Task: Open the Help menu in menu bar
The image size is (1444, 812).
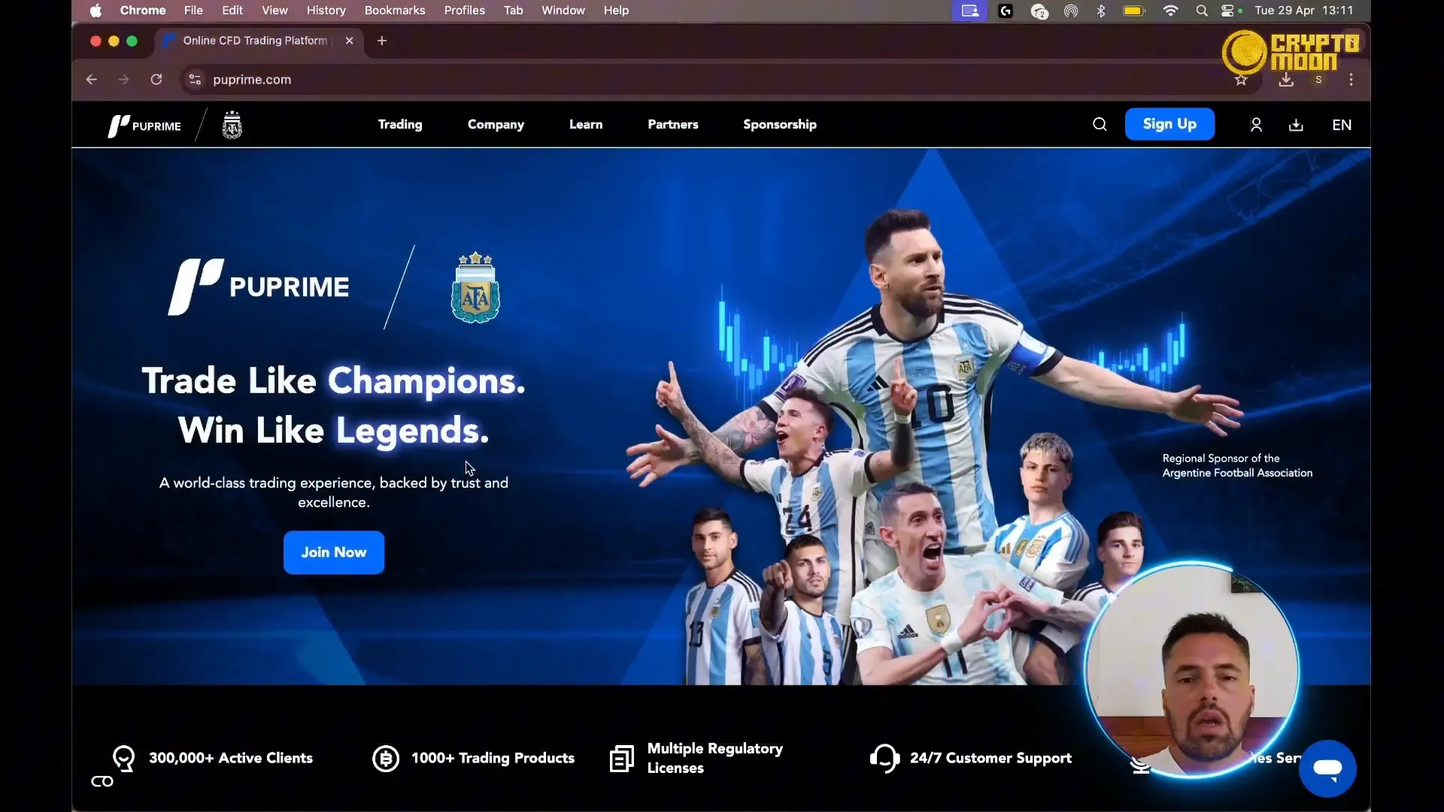Action: point(616,11)
